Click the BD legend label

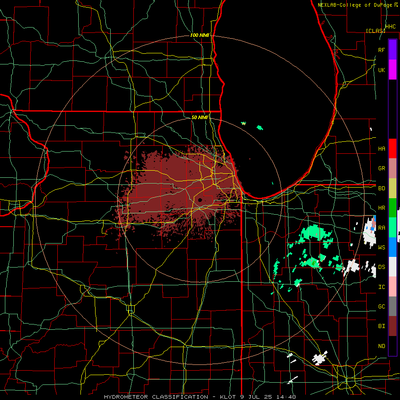[382, 188]
